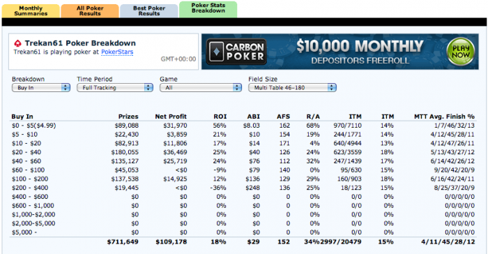This screenshot has height=254, width=488.
Task: Click the MTT Avg. Finish % header
Action: pyautogui.click(x=444, y=117)
